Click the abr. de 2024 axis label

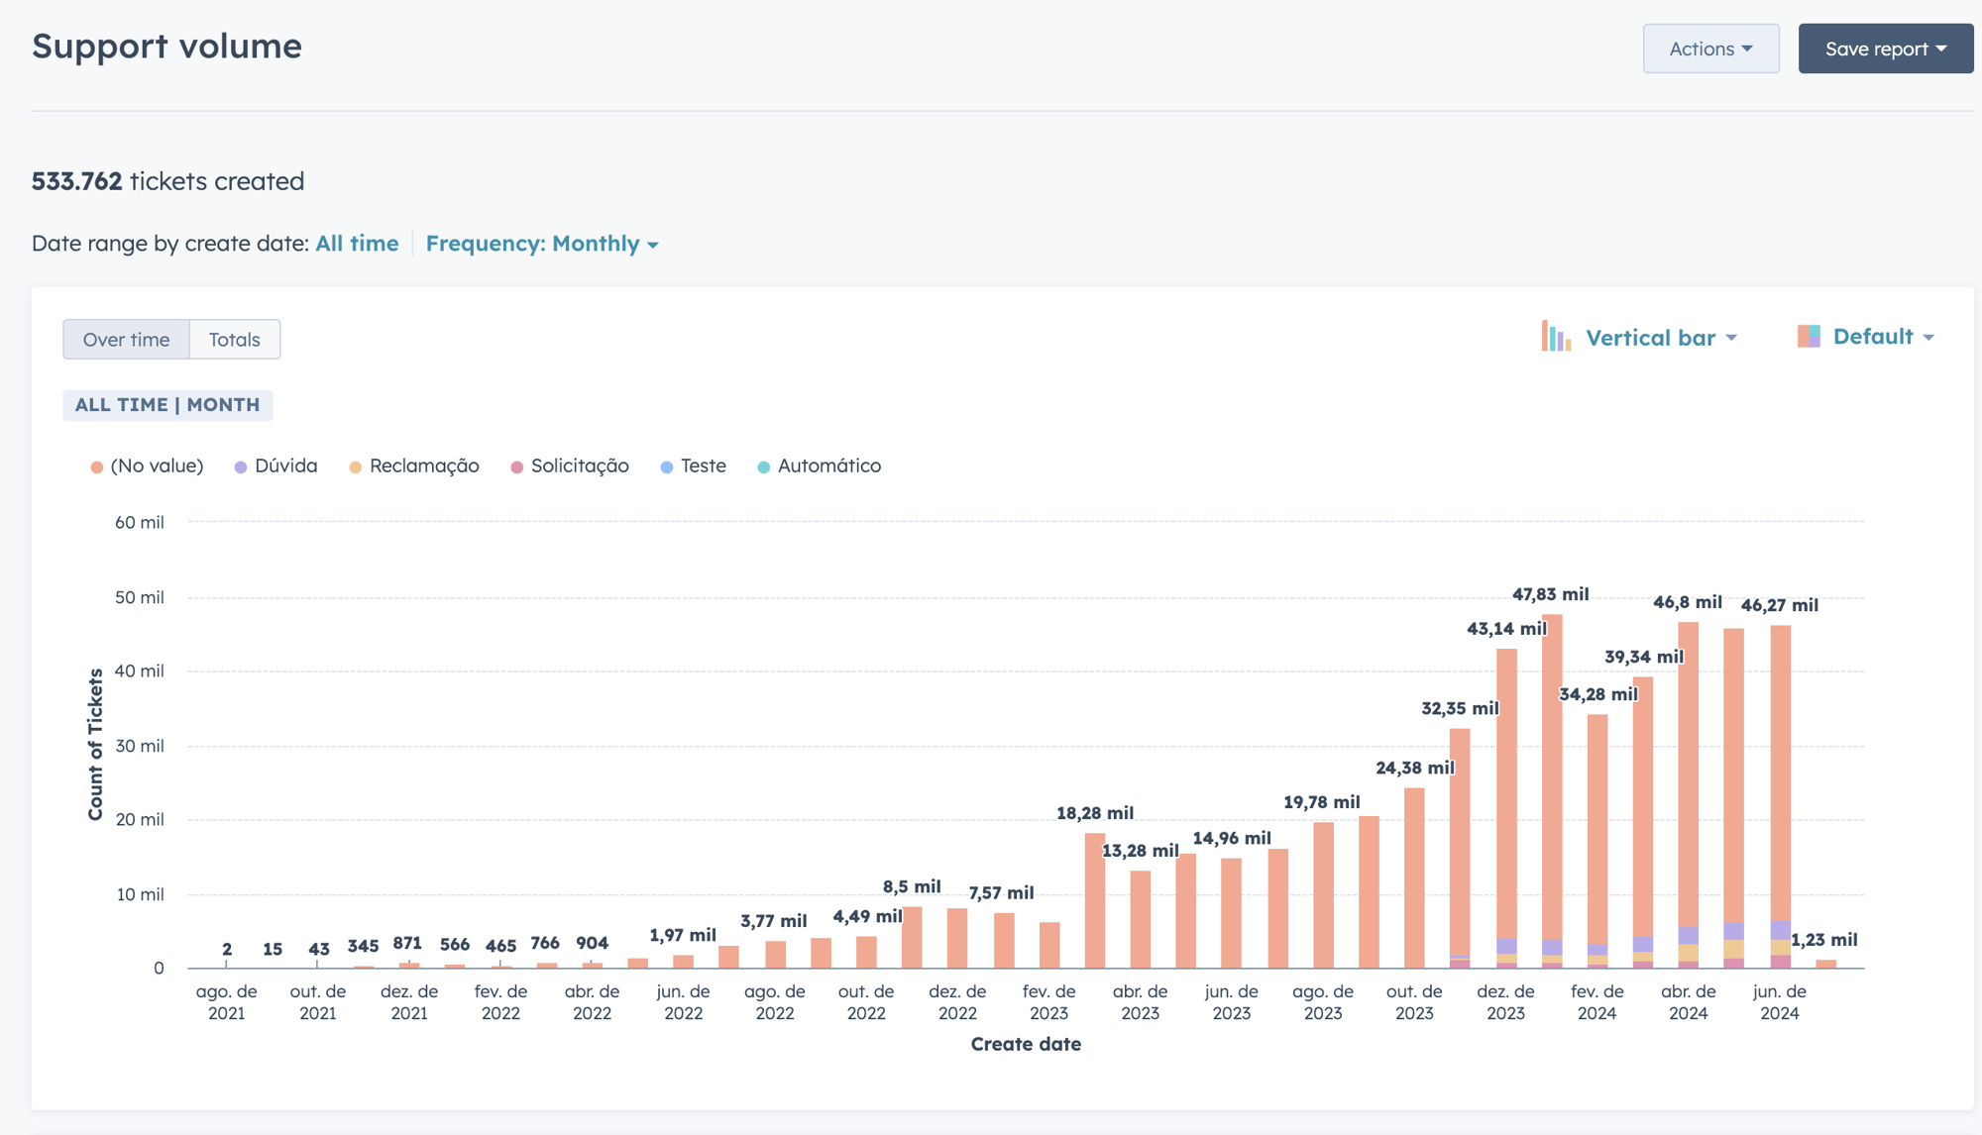1689,1002
